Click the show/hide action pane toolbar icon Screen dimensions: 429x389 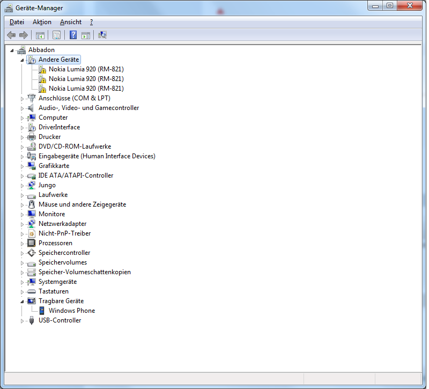(86, 35)
